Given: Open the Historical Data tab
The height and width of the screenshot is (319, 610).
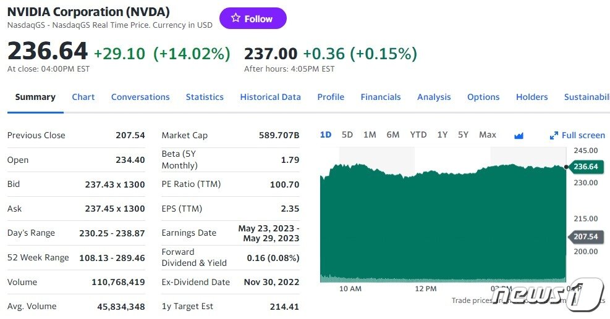Looking at the screenshot, I should click(270, 97).
